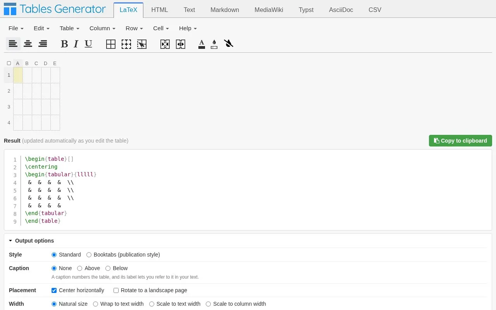Select Scale to text width
Viewport: 496px width, 310px height.
point(152,304)
